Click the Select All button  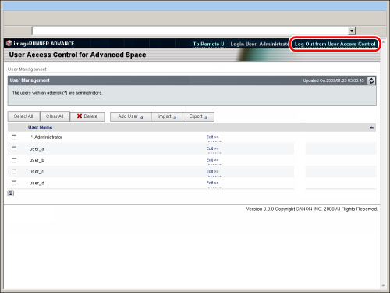[x=23, y=116]
